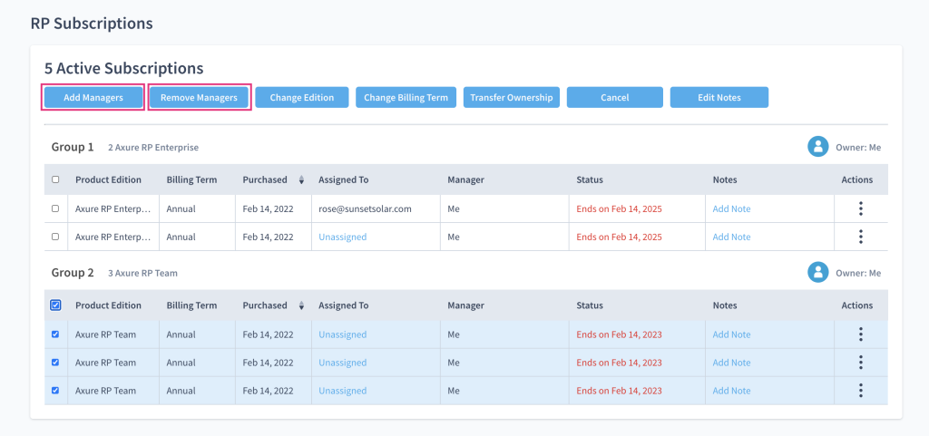
Task: Open three-dot menu for last Team subscription
Action: 860,391
